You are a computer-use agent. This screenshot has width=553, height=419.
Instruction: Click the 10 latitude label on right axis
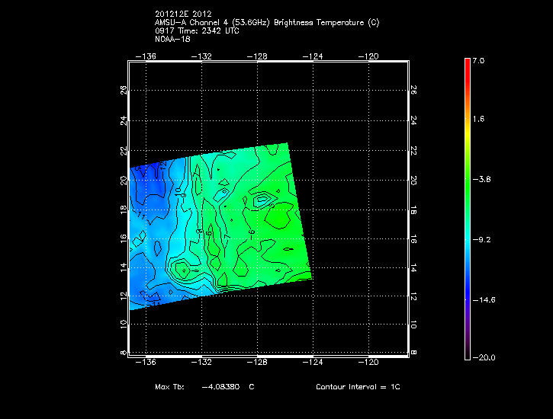(x=413, y=325)
